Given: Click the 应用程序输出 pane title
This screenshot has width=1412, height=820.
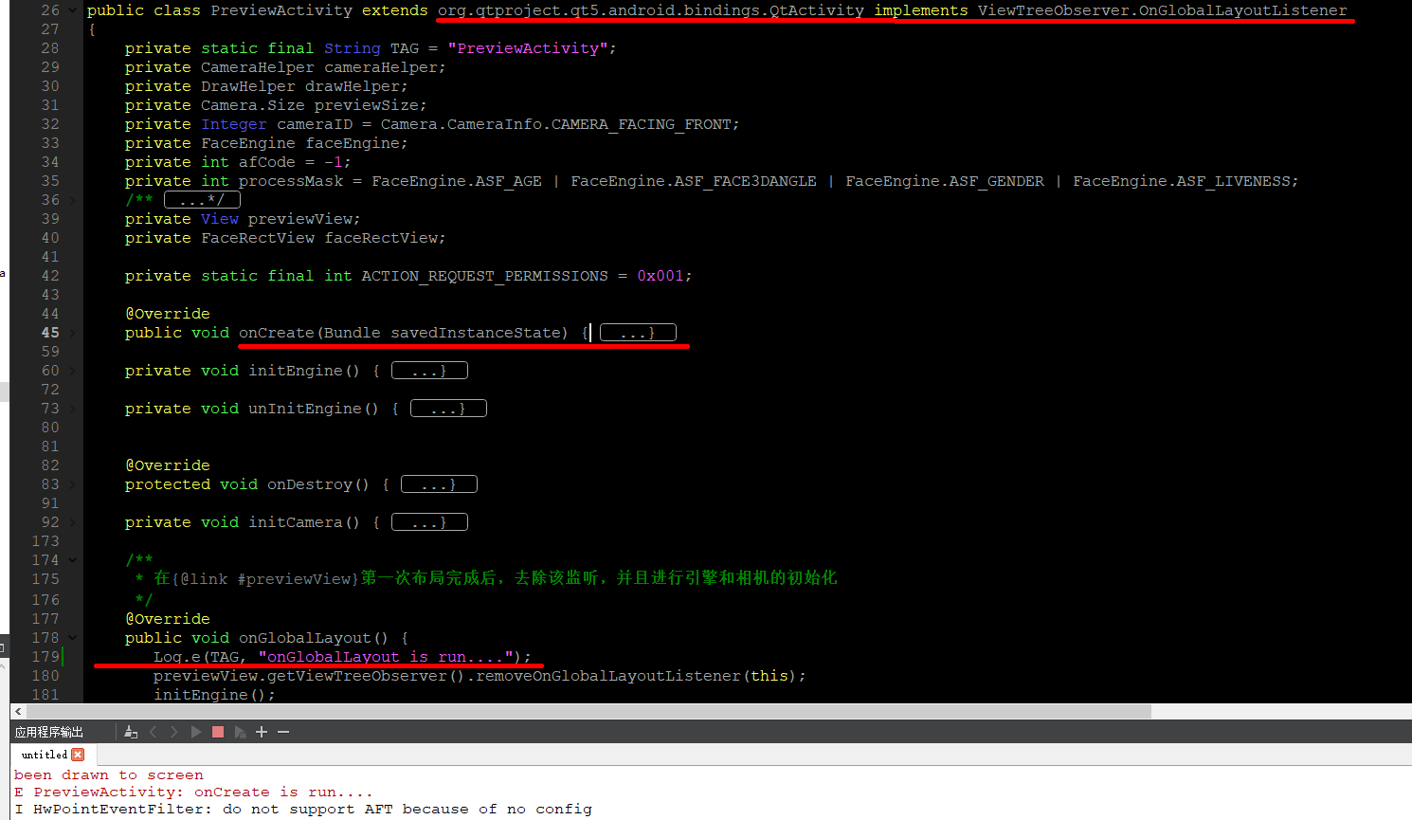Looking at the screenshot, I should tap(49, 732).
